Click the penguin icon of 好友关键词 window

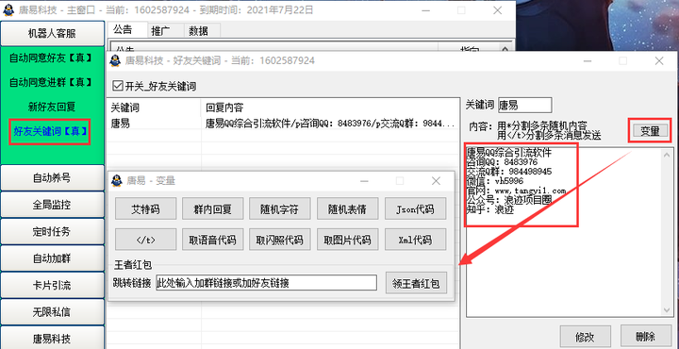115,61
